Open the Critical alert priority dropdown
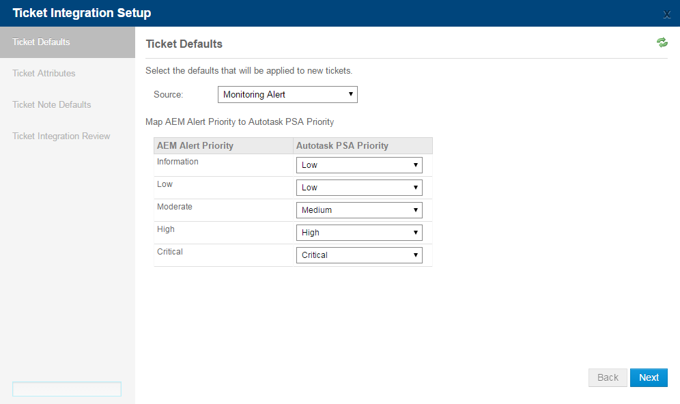This screenshot has height=404, width=680. pyautogui.click(x=359, y=255)
